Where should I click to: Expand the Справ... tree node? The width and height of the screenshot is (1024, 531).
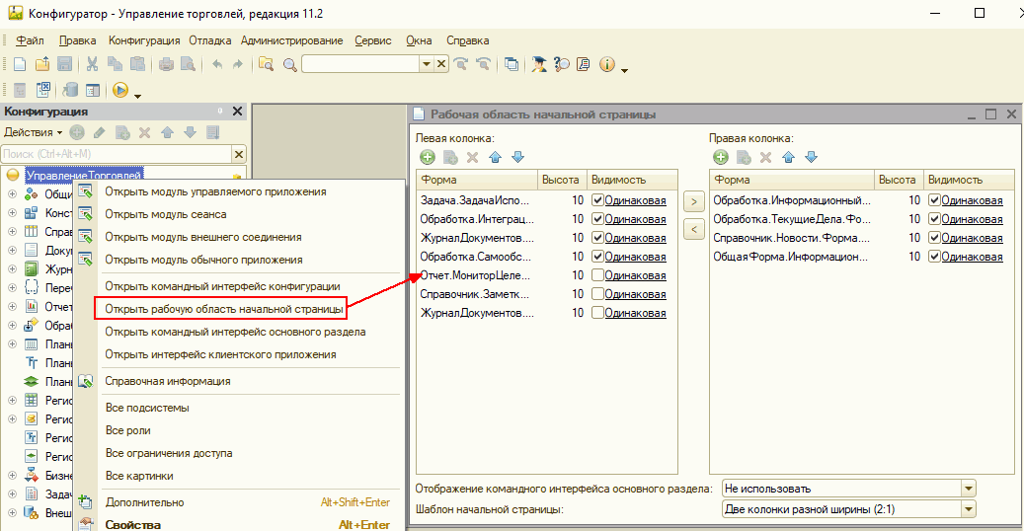point(12,231)
